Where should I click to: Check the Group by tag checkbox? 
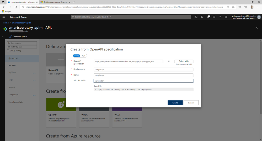[x=8, y=50]
